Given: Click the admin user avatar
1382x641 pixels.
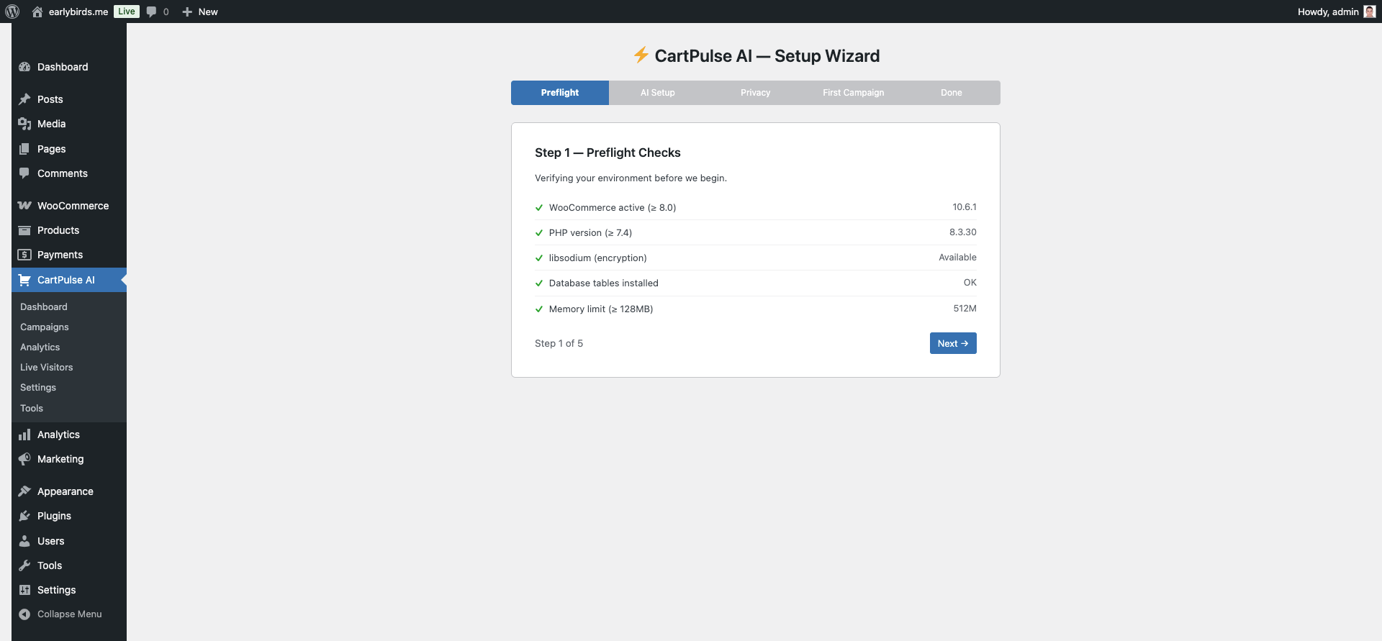Looking at the screenshot, I should click(1369, 12).
